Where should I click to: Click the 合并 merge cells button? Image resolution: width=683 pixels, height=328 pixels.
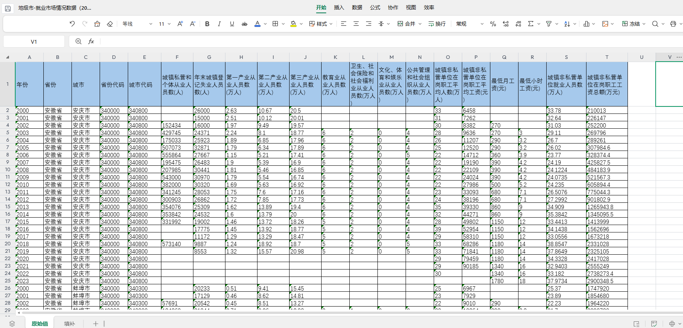click(x=406, y=24)
